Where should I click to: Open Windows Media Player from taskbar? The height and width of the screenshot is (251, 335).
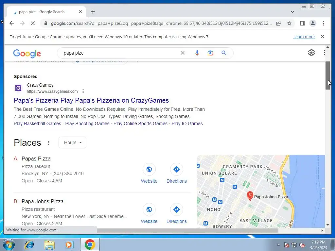69,244
